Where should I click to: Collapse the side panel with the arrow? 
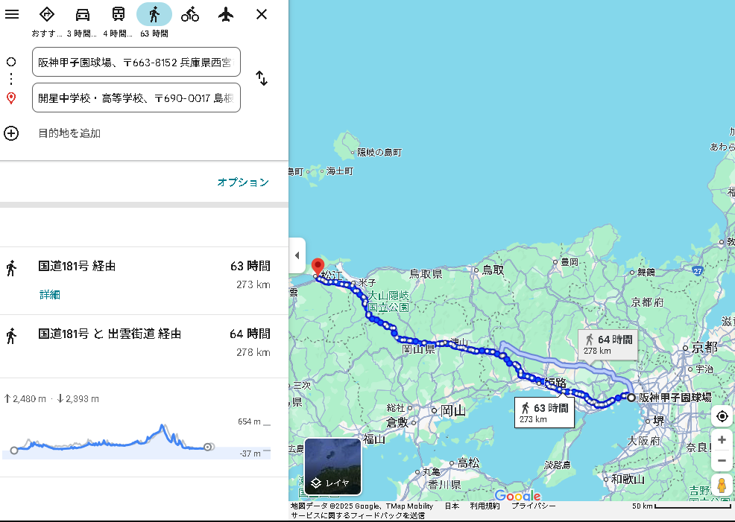coord(297,255)
